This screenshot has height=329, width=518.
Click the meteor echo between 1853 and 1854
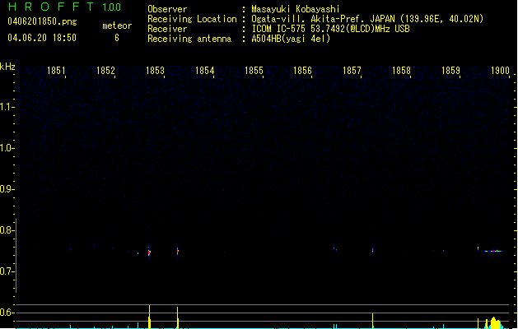(x=178, y=251)
